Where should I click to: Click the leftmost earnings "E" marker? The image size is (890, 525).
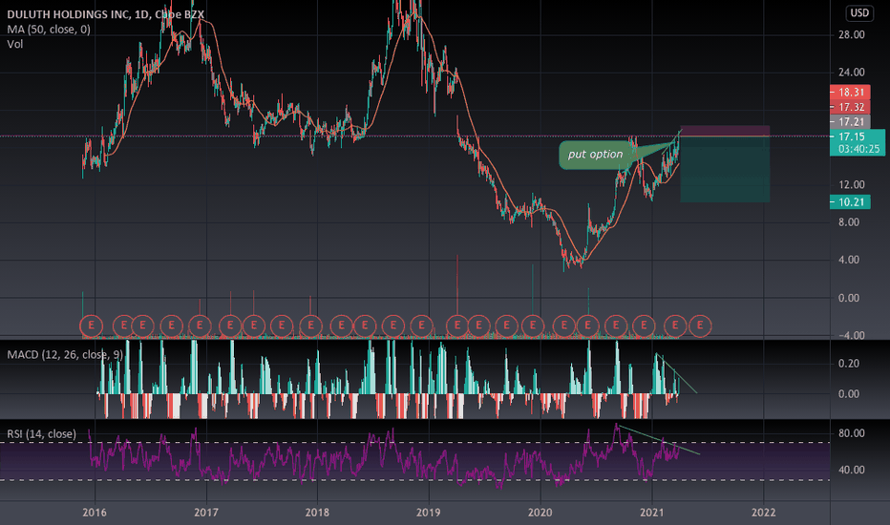(x=93, y=325)
